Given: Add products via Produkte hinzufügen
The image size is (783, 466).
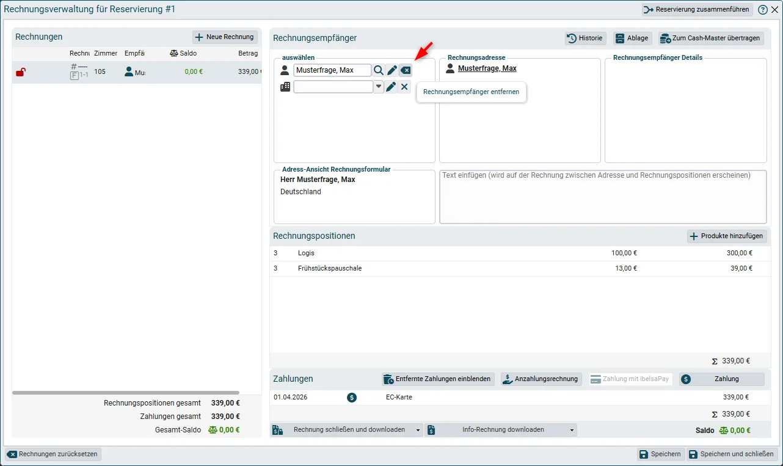Looking at the screenshot, I should coord(727,236).
